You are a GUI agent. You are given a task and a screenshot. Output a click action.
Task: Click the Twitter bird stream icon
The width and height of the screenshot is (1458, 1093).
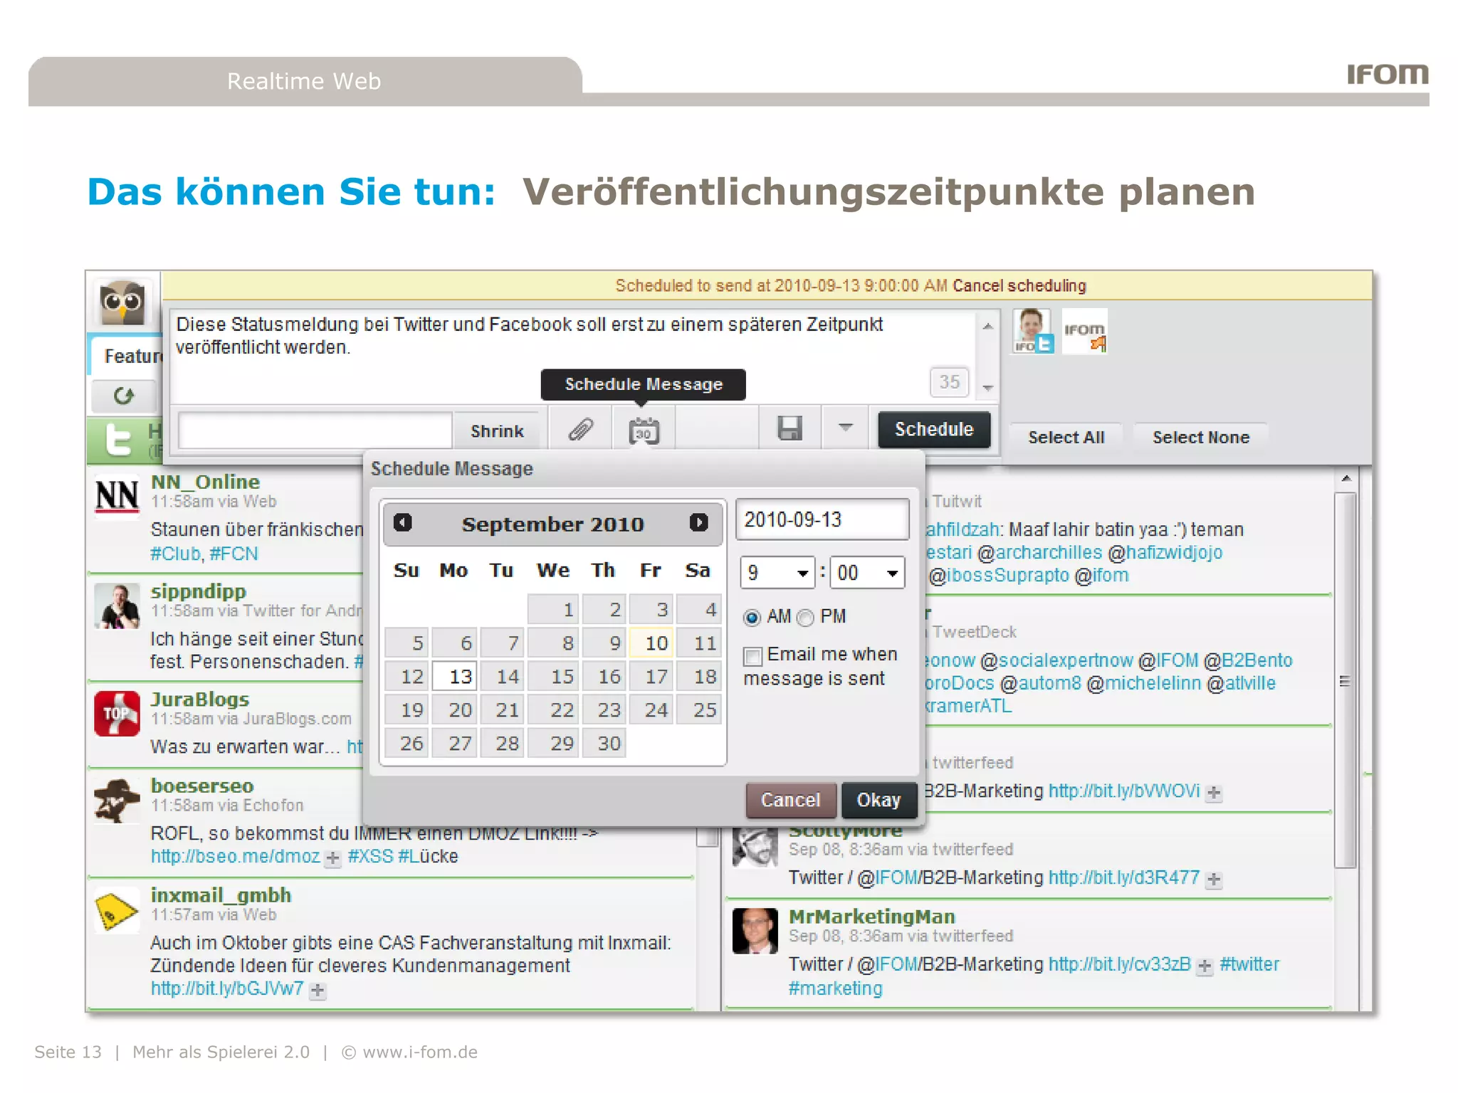(118, 440)
